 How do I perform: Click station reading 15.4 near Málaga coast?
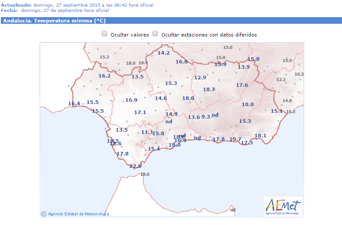click(154, 149)
